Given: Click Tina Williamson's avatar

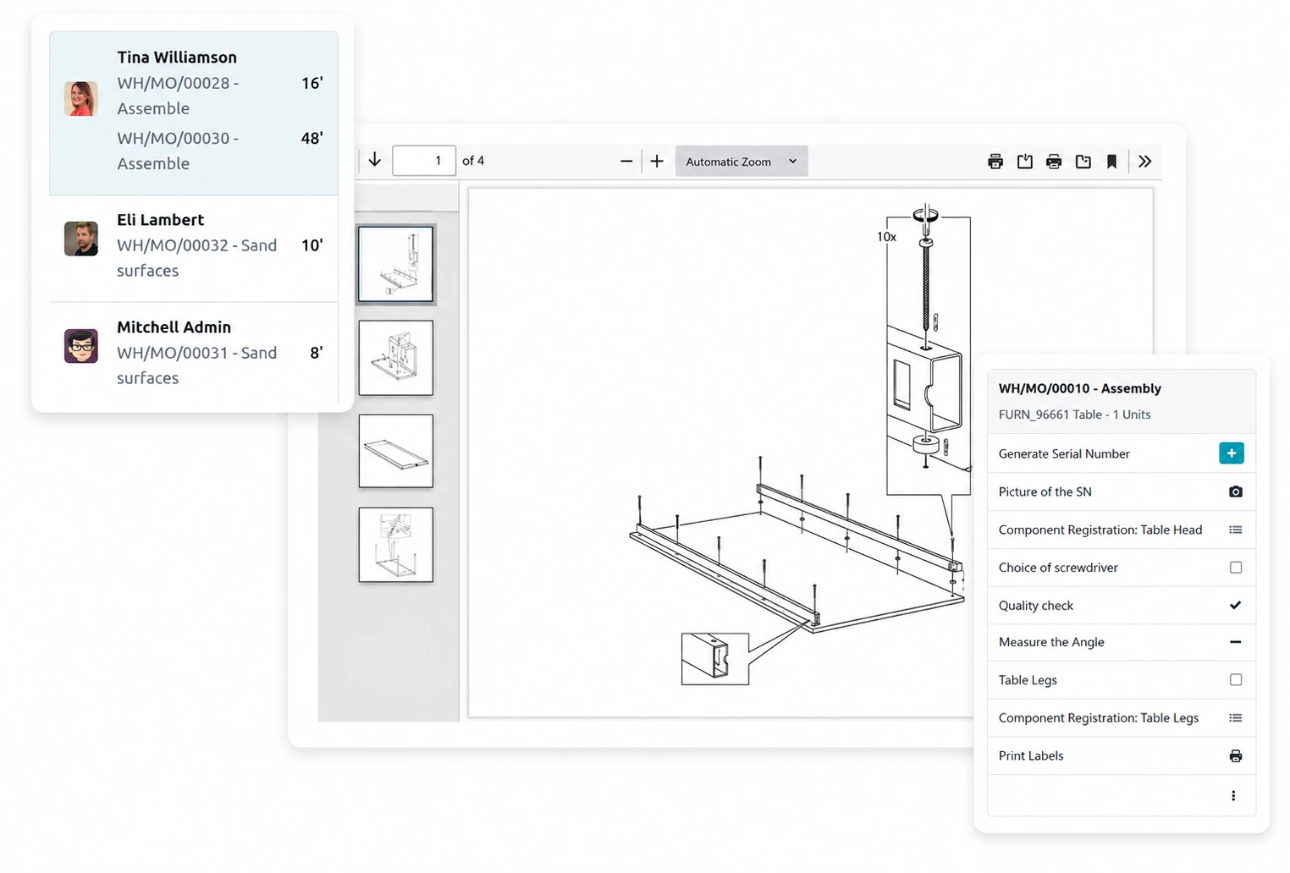Looking at the screenshot, I should tap(81, 99).
